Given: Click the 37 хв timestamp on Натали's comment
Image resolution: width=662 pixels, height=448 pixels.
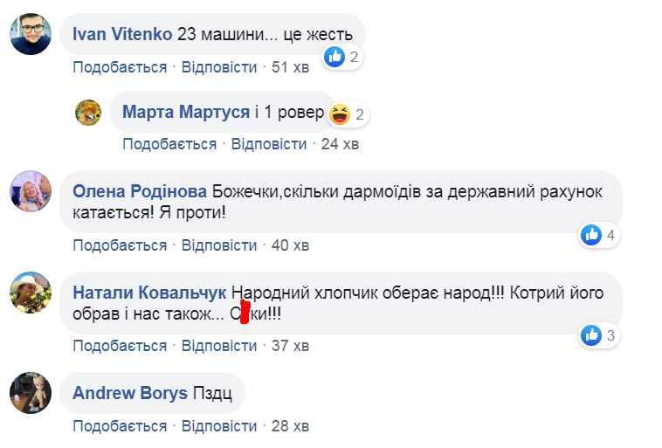Looking at the screenshot, I should click(x=290, y=346).
